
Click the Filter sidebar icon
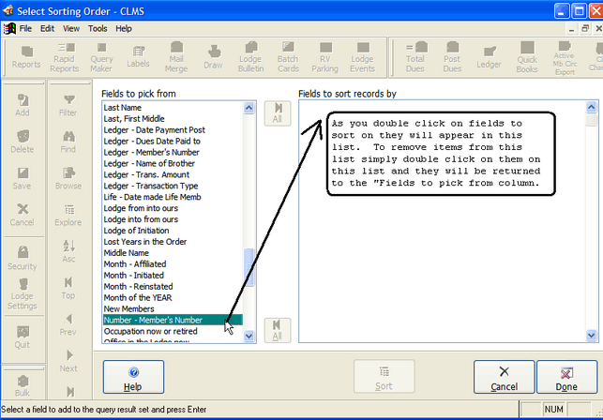click(x=68, y=105)
